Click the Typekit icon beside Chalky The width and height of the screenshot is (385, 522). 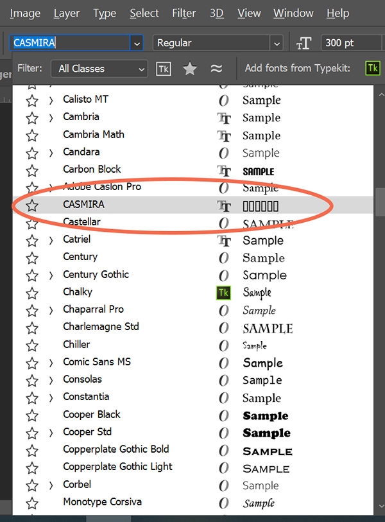tap(223, 293)
